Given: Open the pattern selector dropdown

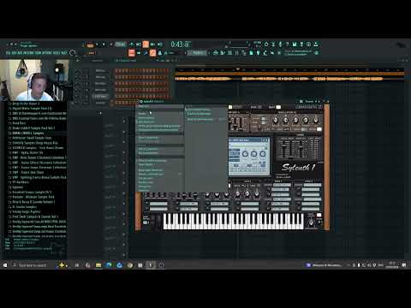Looking at the screenshot, I should tap(199, 53).
